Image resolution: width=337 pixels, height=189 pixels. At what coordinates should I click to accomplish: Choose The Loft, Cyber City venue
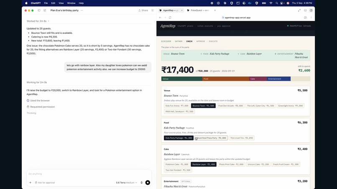(260, 106)
